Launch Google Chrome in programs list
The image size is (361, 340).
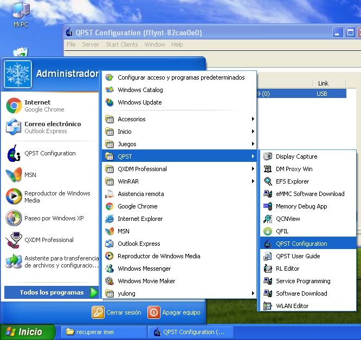(179, 206)
